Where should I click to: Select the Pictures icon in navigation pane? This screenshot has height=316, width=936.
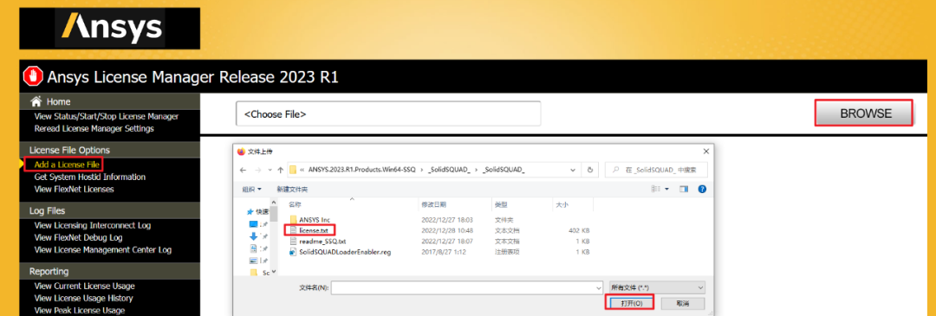tap(253, 261)
